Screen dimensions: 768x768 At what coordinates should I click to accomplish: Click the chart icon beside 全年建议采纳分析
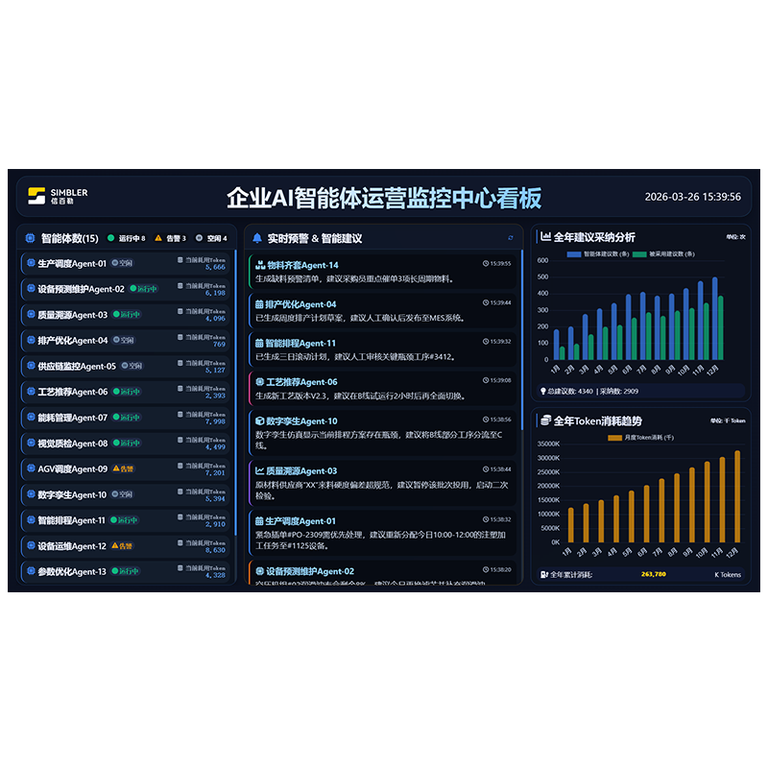(x=545, y=235)
